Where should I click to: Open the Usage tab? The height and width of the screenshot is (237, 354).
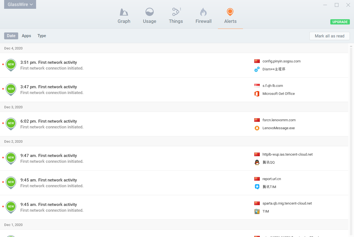(150, 16)
